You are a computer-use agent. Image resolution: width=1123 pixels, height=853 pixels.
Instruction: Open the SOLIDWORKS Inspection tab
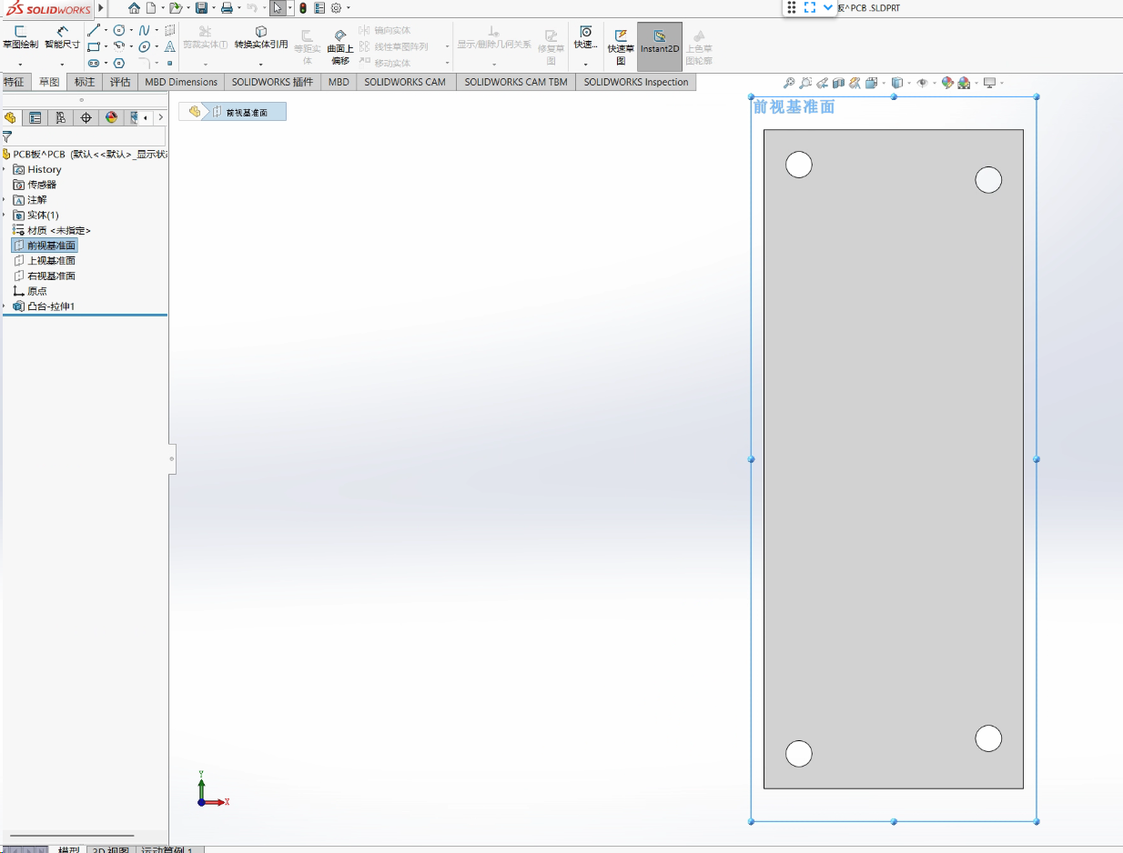(636, 82)
